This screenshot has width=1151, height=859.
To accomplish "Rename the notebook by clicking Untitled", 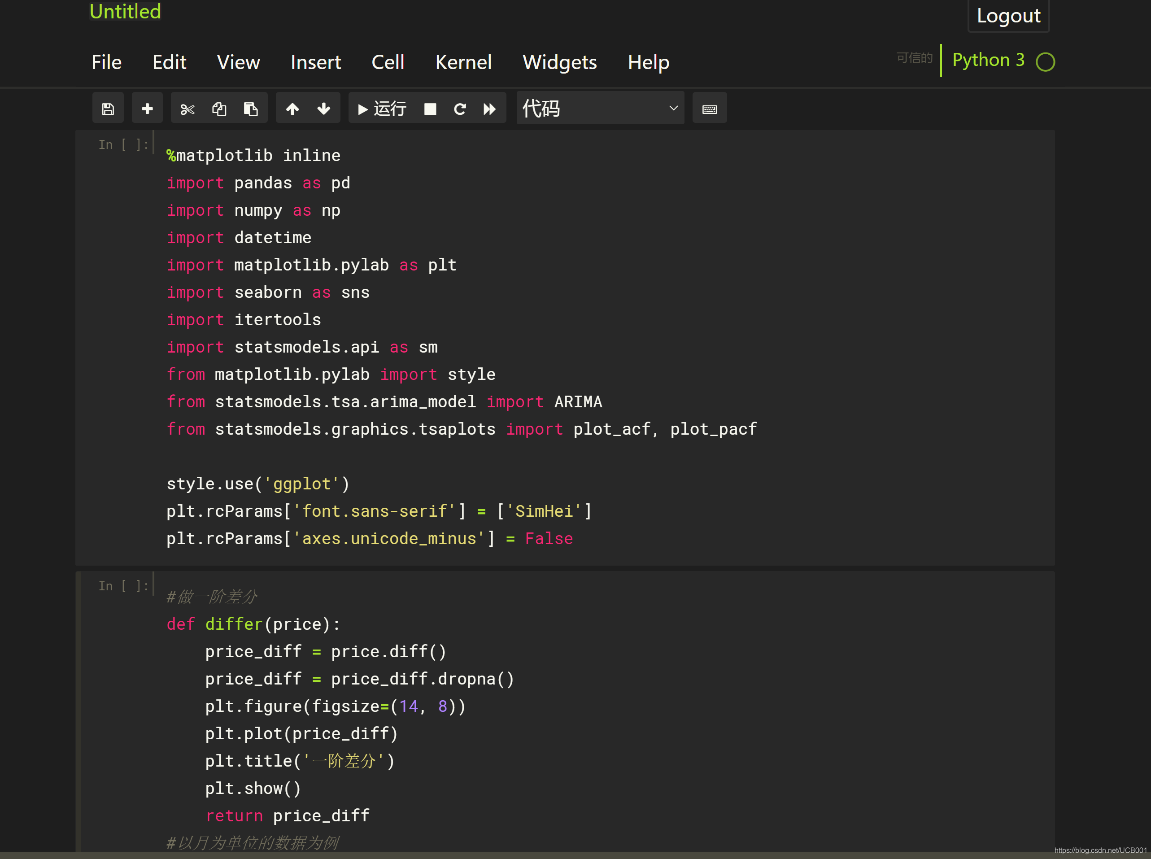I will [x=125, y=12].
